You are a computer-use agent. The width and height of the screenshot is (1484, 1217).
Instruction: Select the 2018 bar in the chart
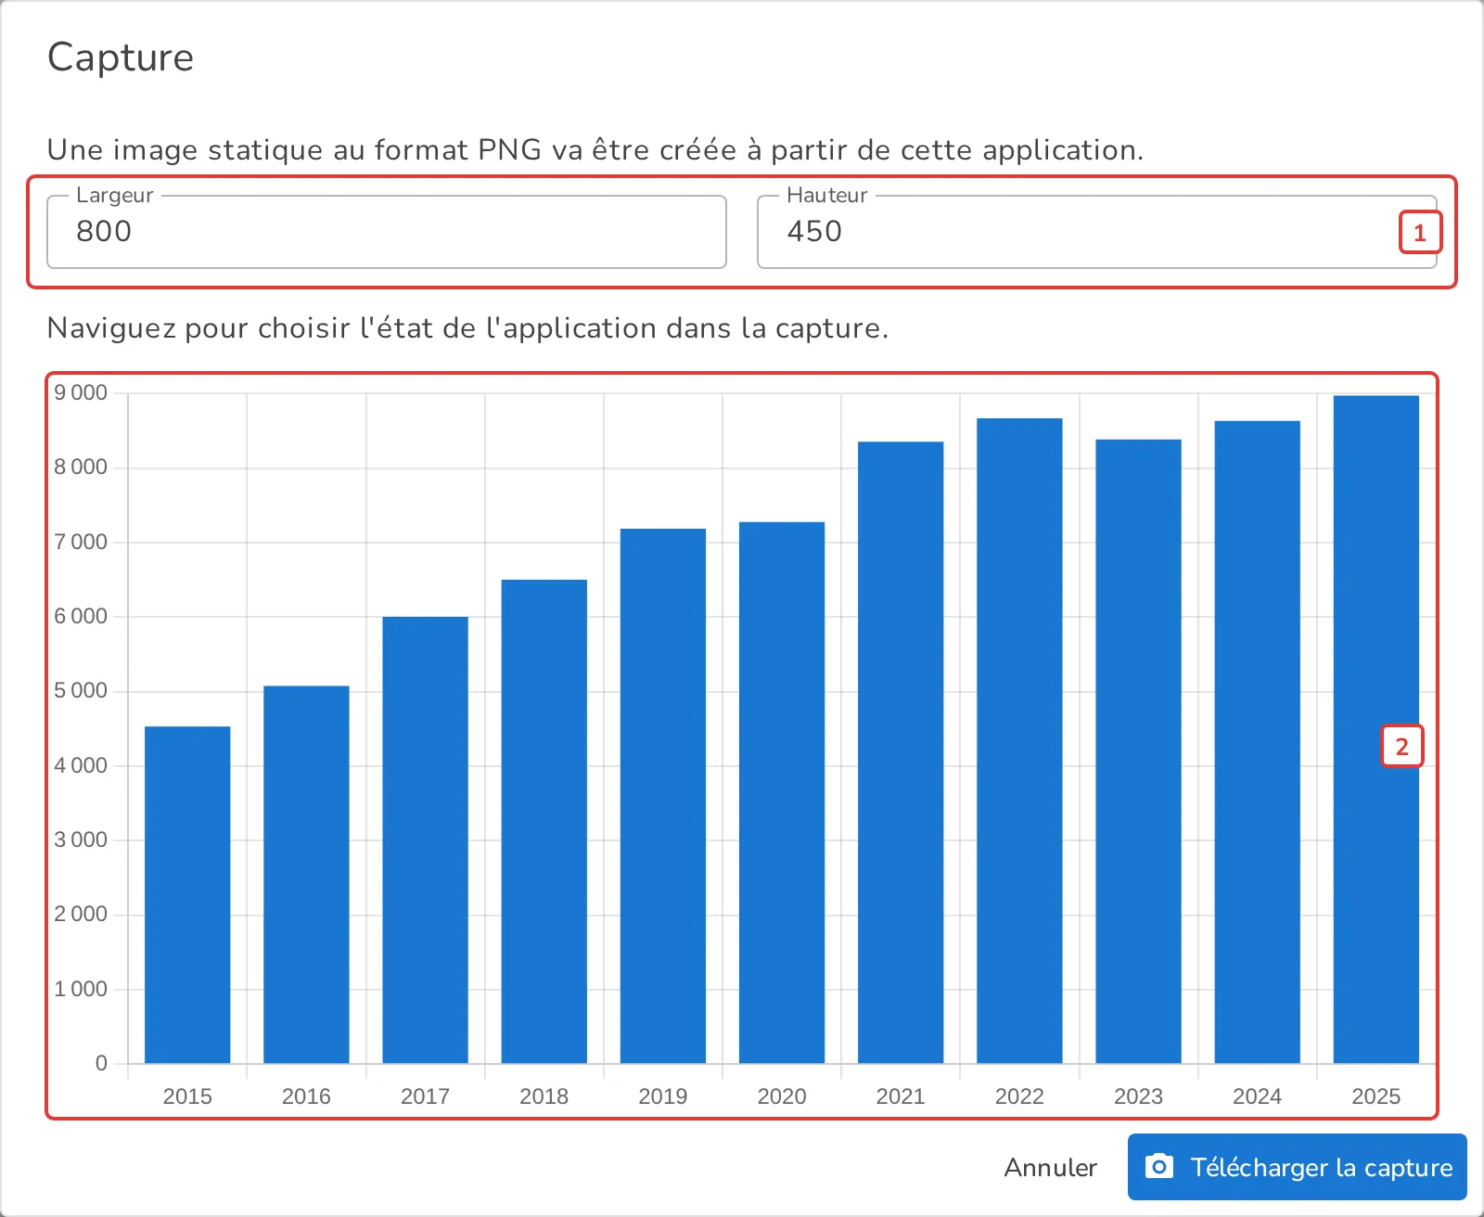click(544, 821)
